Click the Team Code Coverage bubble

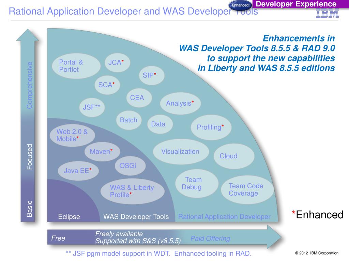[247, 190]
